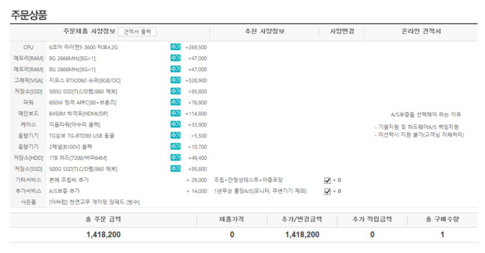Click the +269,500 CPU price

196,47
